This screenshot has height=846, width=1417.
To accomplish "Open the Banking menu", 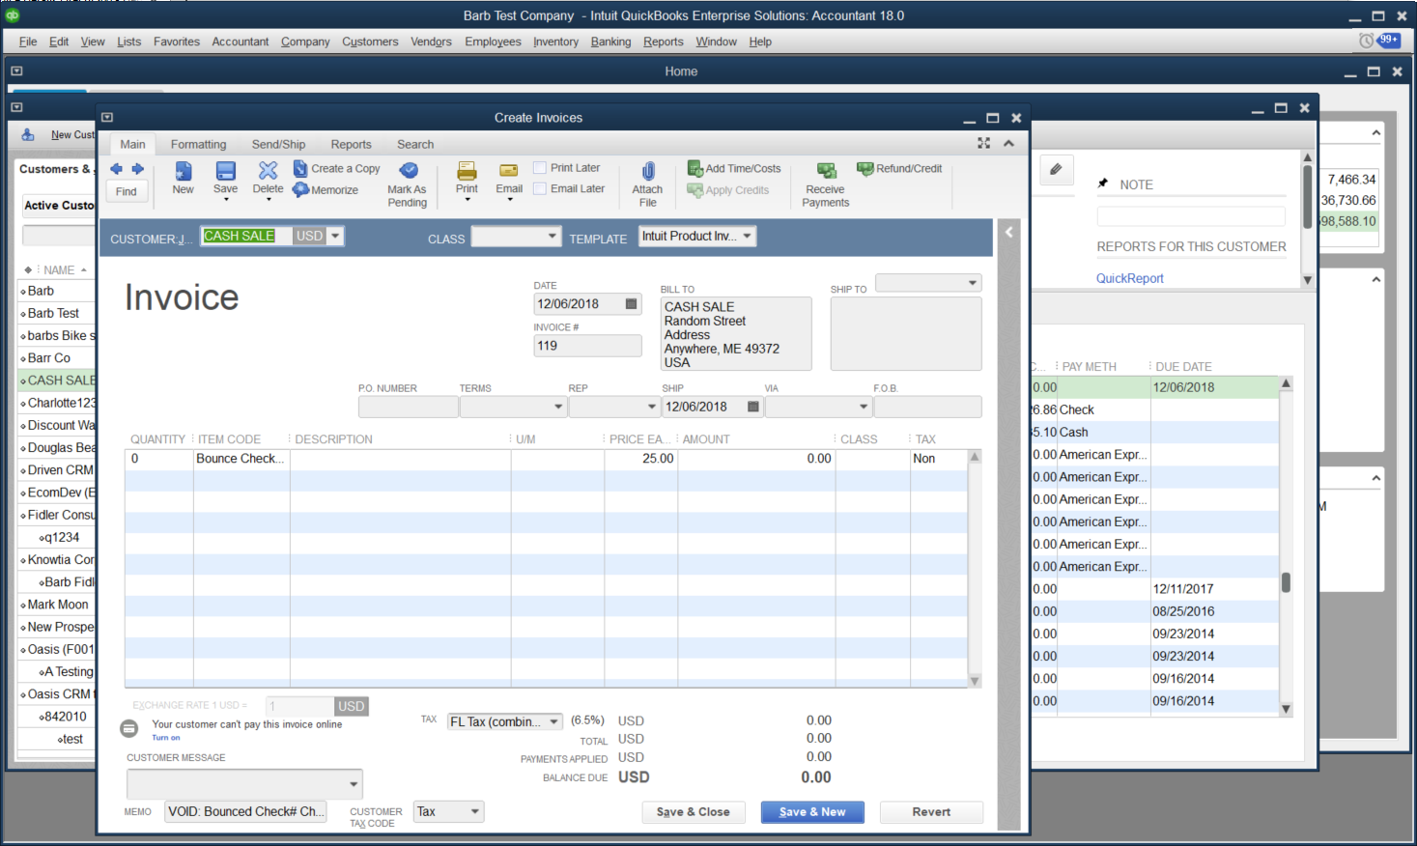I will (610, 42).
